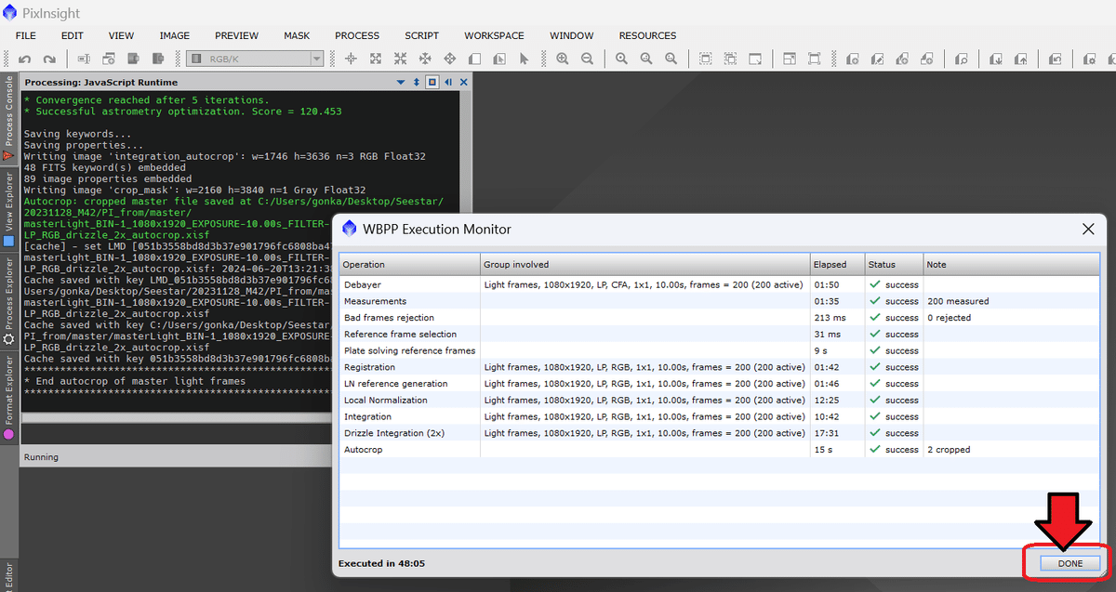
Task: Select the Measurements operation row
Action: (719, 301)
